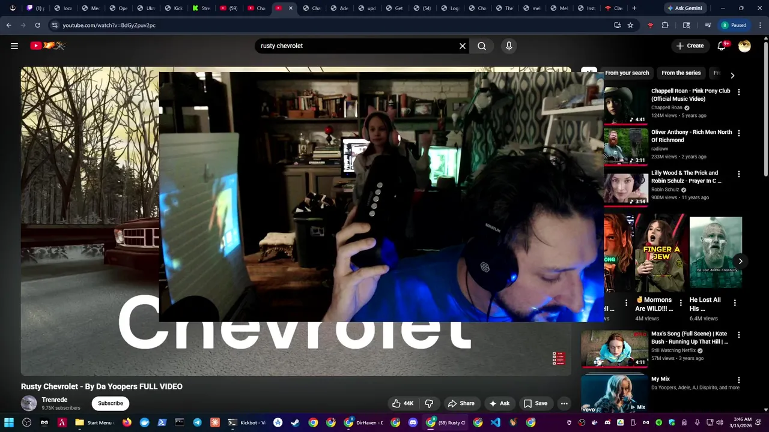Open the browser extensions puzzle icon

pyautogui.click(x=665, y=25)
